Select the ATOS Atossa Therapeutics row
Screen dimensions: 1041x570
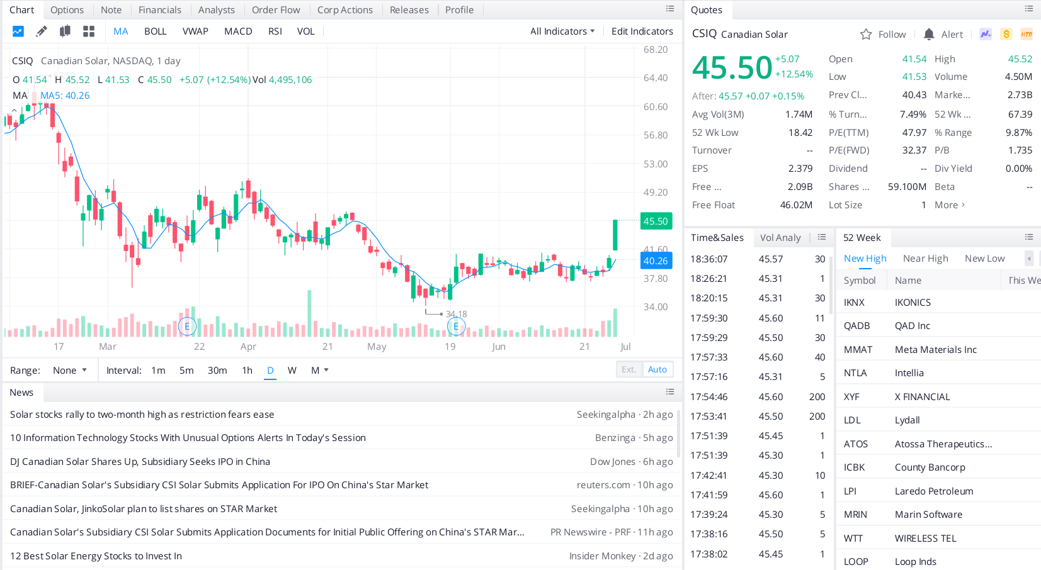938,444
